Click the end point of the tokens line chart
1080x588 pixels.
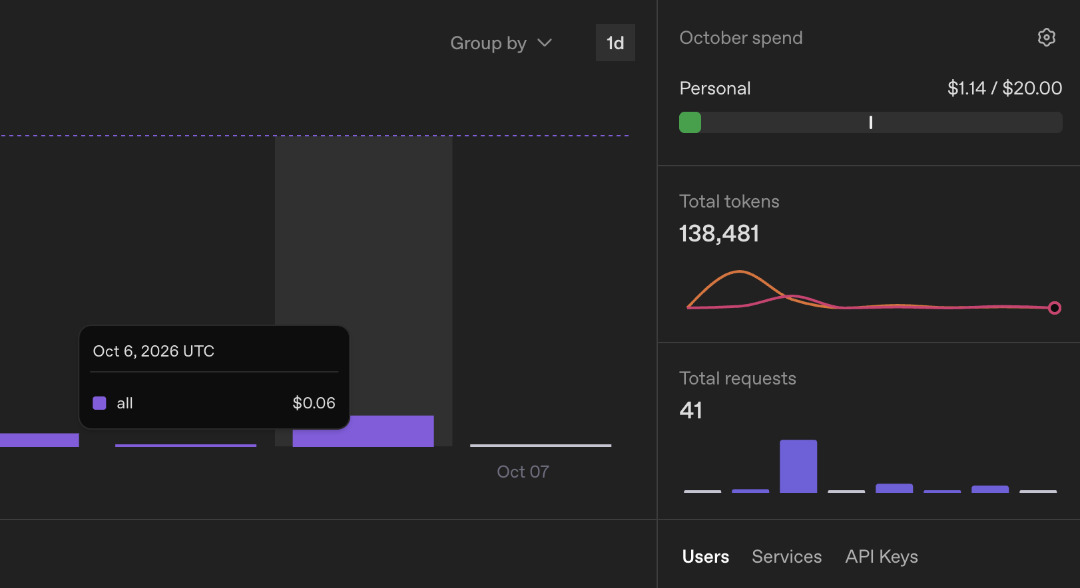click(1055, 308)
